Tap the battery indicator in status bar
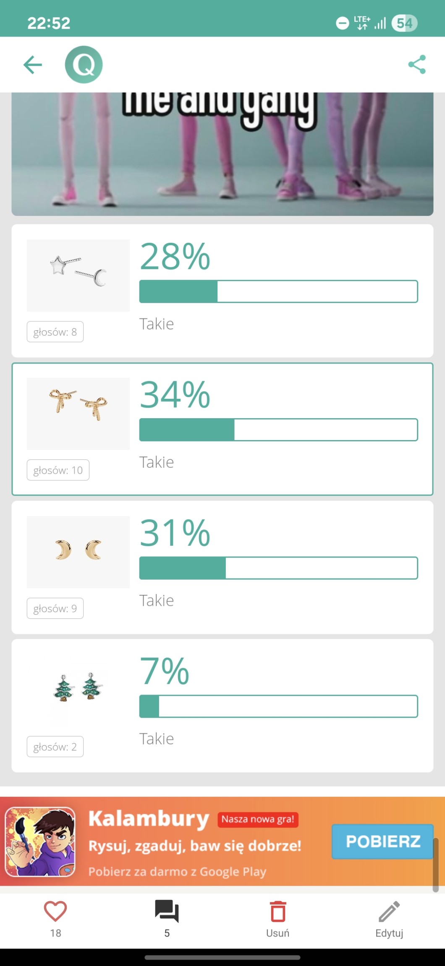Image resolution: width=445 pixels, height=966 pixels. click(x=404, y=23)
